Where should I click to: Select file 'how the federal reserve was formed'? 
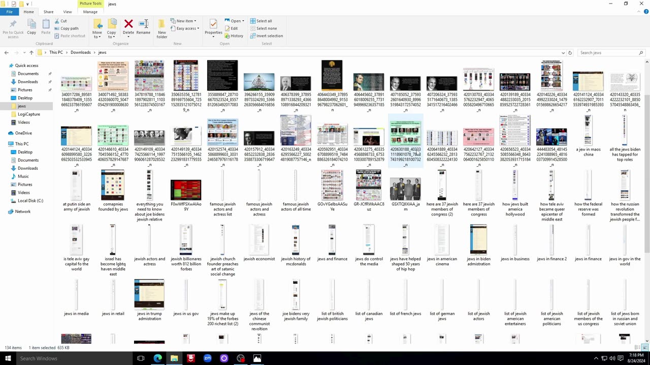pyautogui.click(x=588, y=195)
